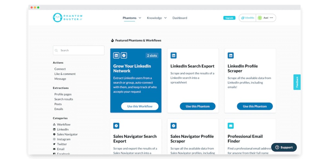Click the compass icon on Grow Your LinkedIn Network card

tap(124, 56)
